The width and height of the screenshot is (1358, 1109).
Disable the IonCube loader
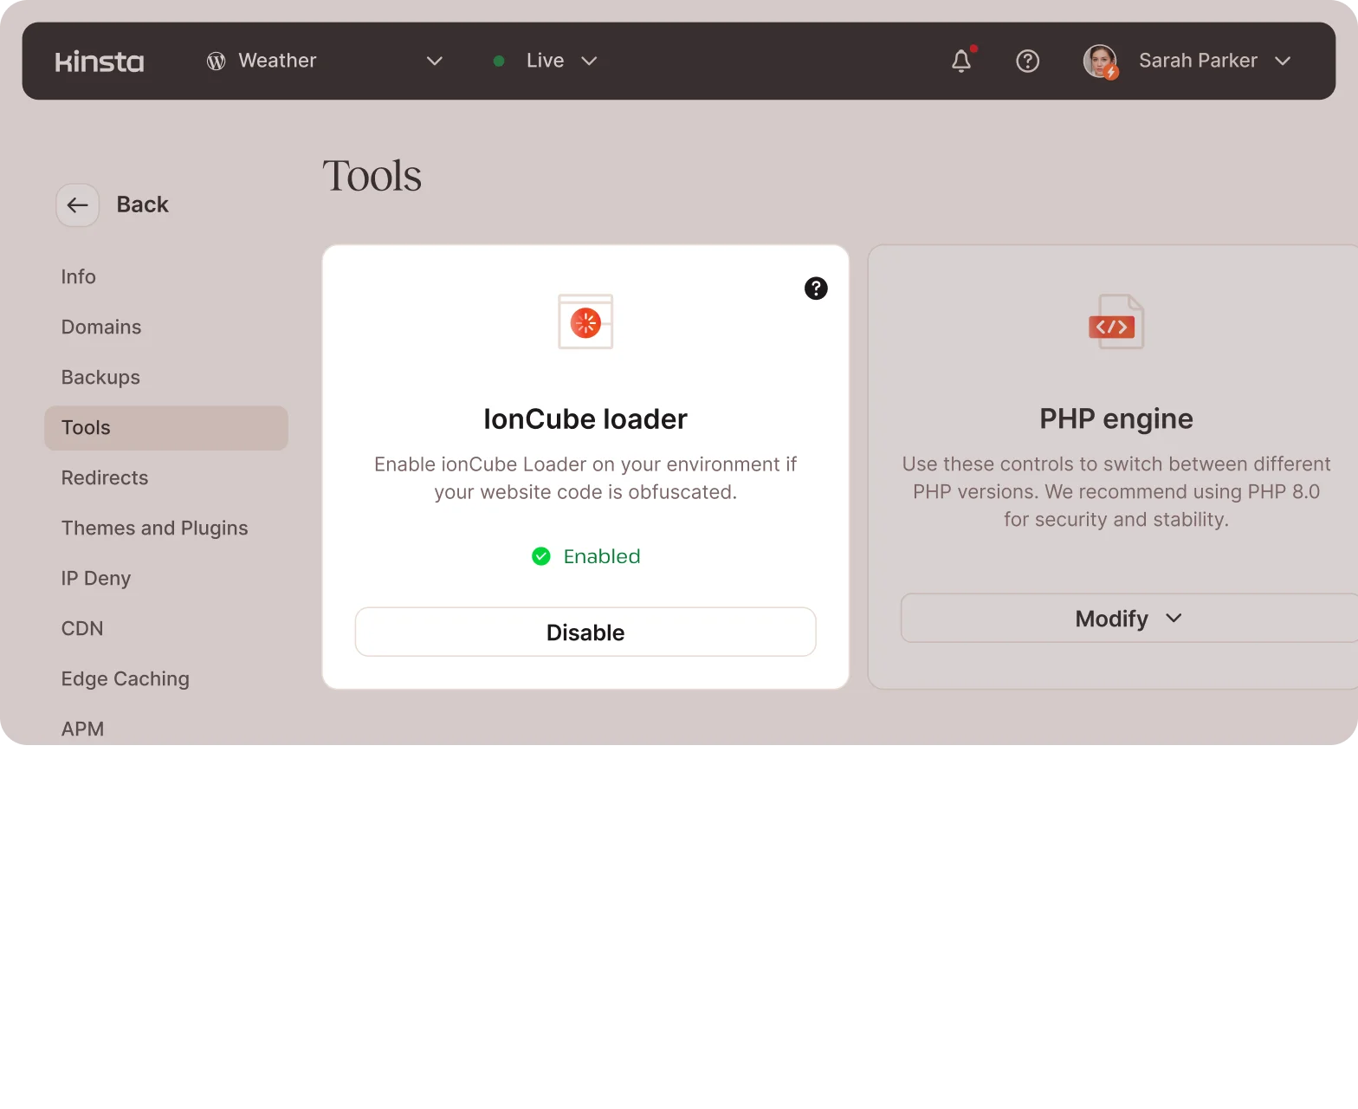click(585, 632)
